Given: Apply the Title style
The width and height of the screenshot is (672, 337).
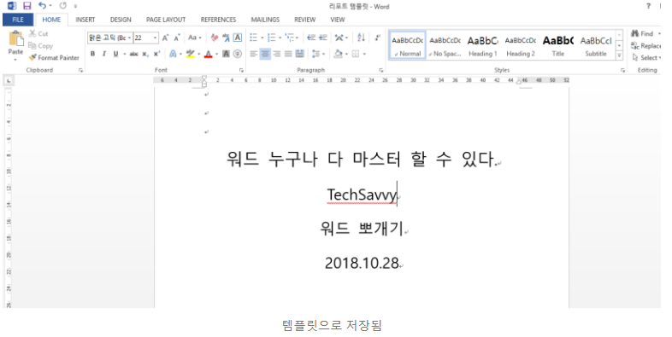Looking at the screenshot, I should tap(558, 45).
